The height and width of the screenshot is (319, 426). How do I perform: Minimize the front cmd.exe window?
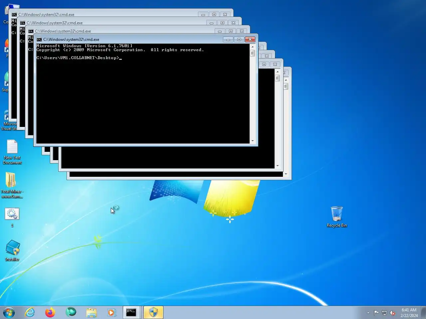[228, 40]
